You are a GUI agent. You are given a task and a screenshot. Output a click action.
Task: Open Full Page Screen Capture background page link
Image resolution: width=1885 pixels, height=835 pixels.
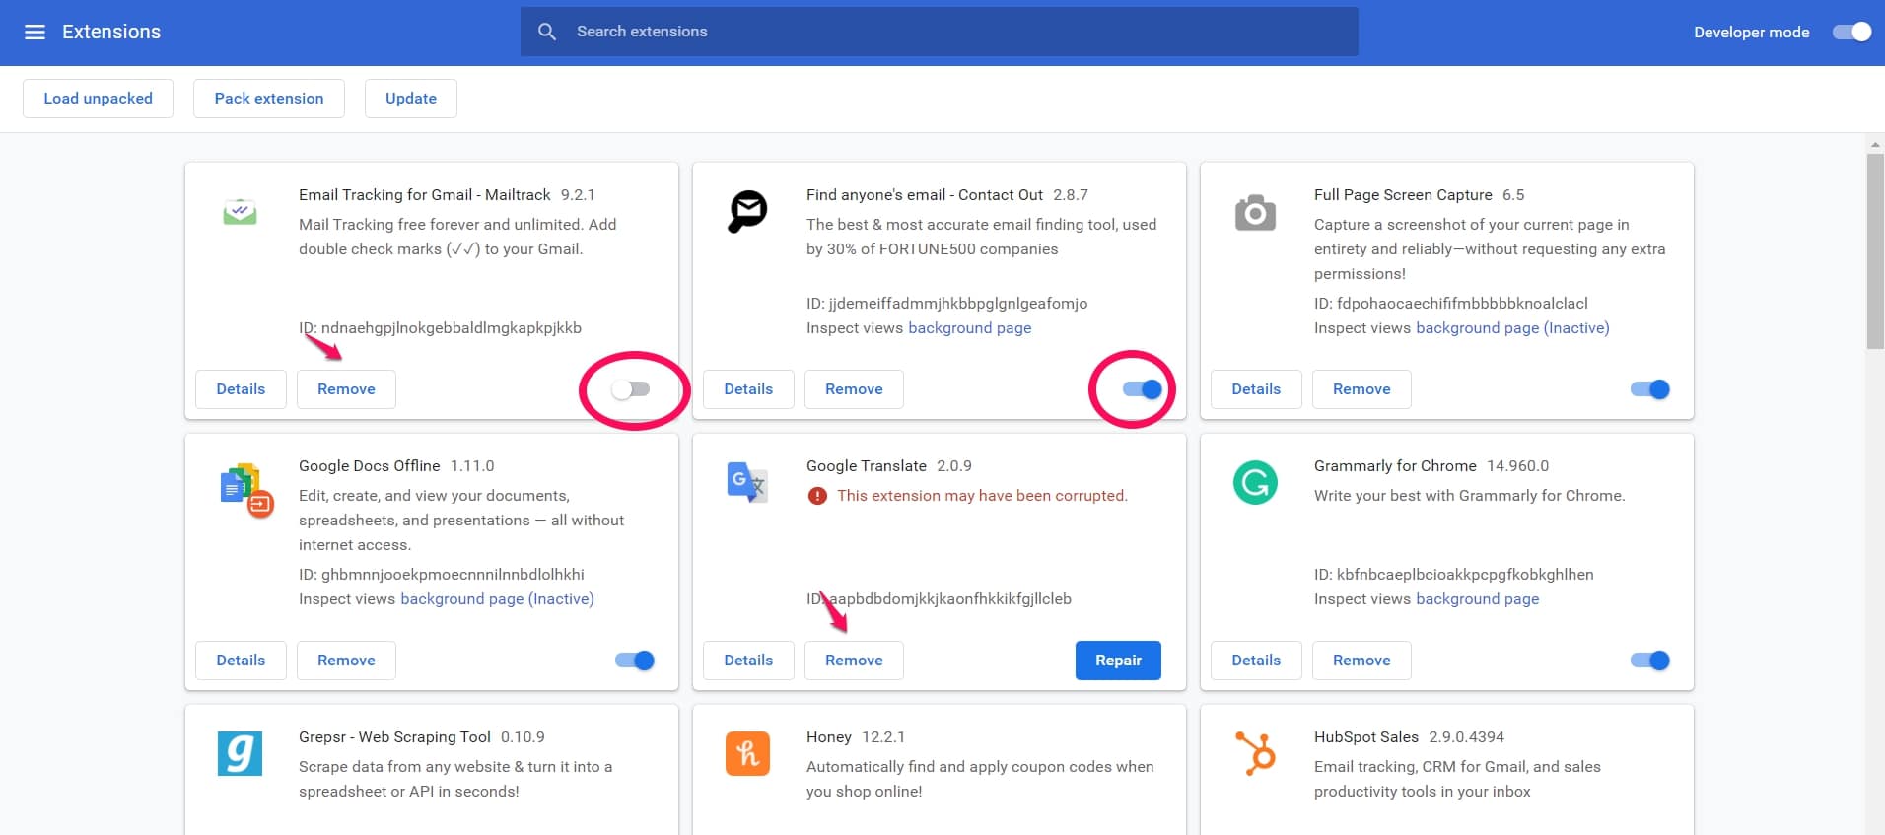point(1512,328)
